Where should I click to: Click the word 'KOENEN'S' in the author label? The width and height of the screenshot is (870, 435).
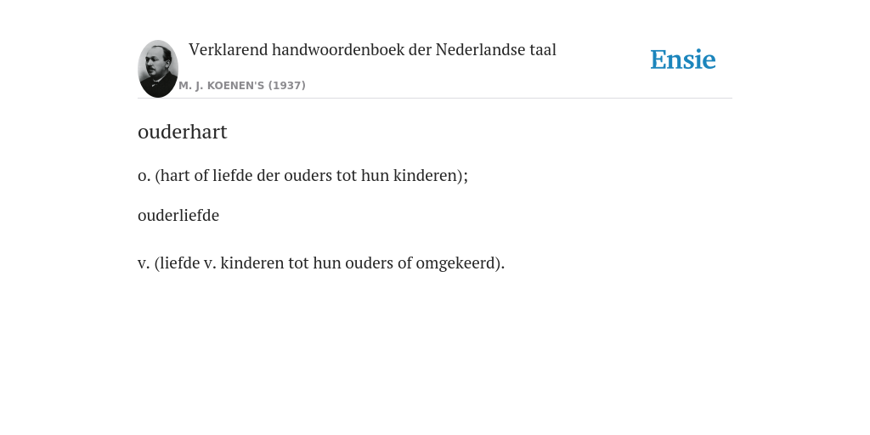pos(236,86)
